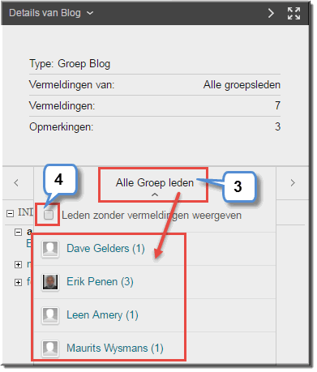Collapse the second-level minus tree node
This screenshot has height=372, width=317.
click(x=18, y=232)
